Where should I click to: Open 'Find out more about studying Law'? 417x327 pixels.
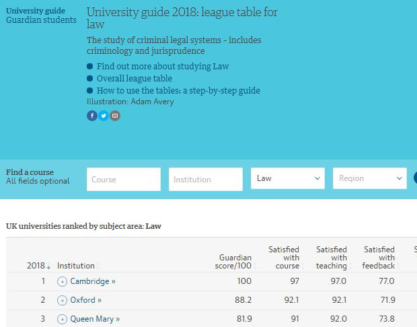tap(163, 67)
